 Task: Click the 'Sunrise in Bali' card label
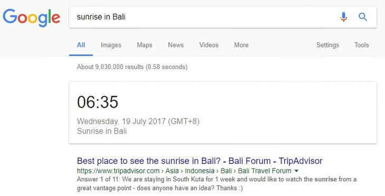tap(102, 131)
